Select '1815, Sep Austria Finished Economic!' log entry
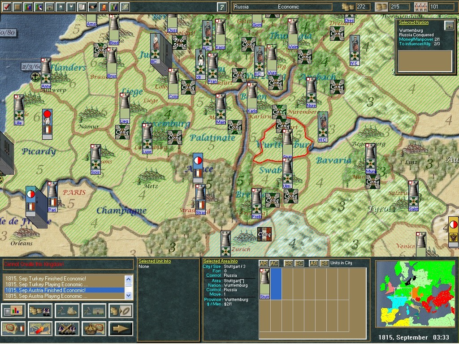459x344 pixels. pos(64,290)
